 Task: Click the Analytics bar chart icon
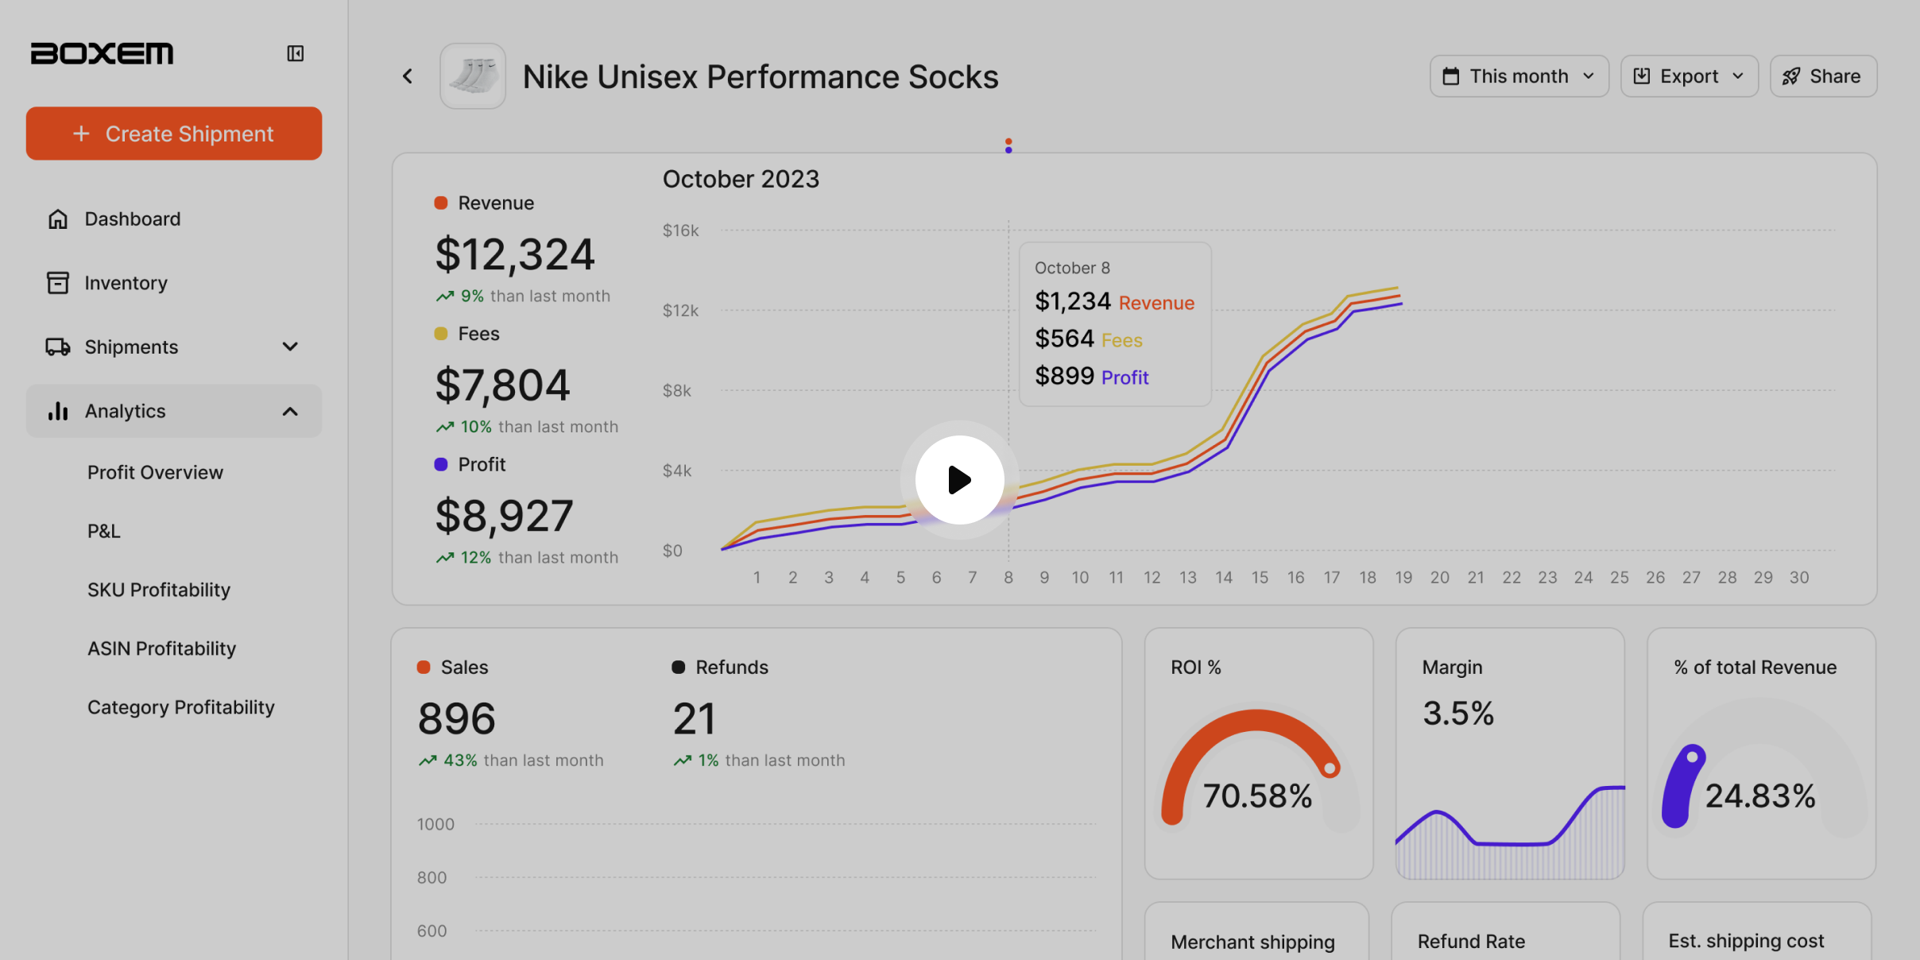tap(57, 411)
